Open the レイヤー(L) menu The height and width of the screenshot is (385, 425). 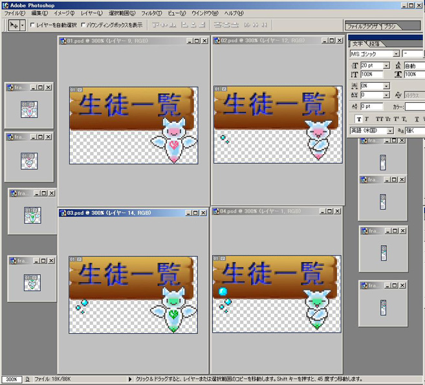[92, 13]
